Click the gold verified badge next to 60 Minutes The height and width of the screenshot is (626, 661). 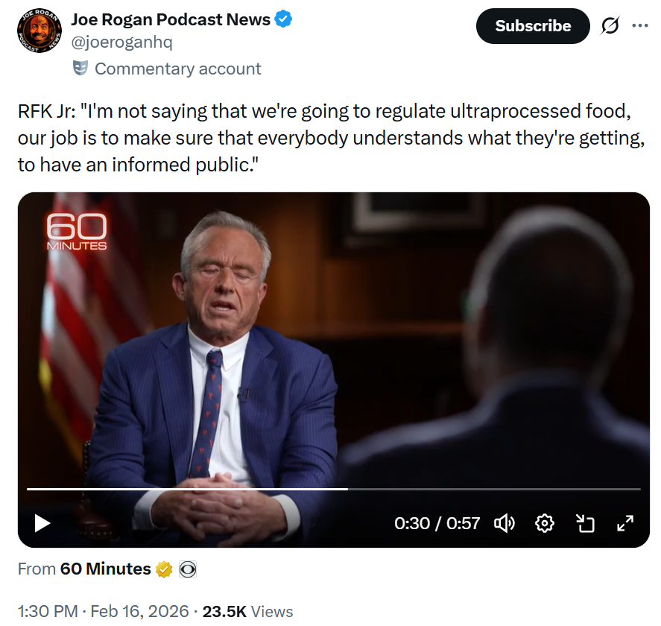[164, 569]
